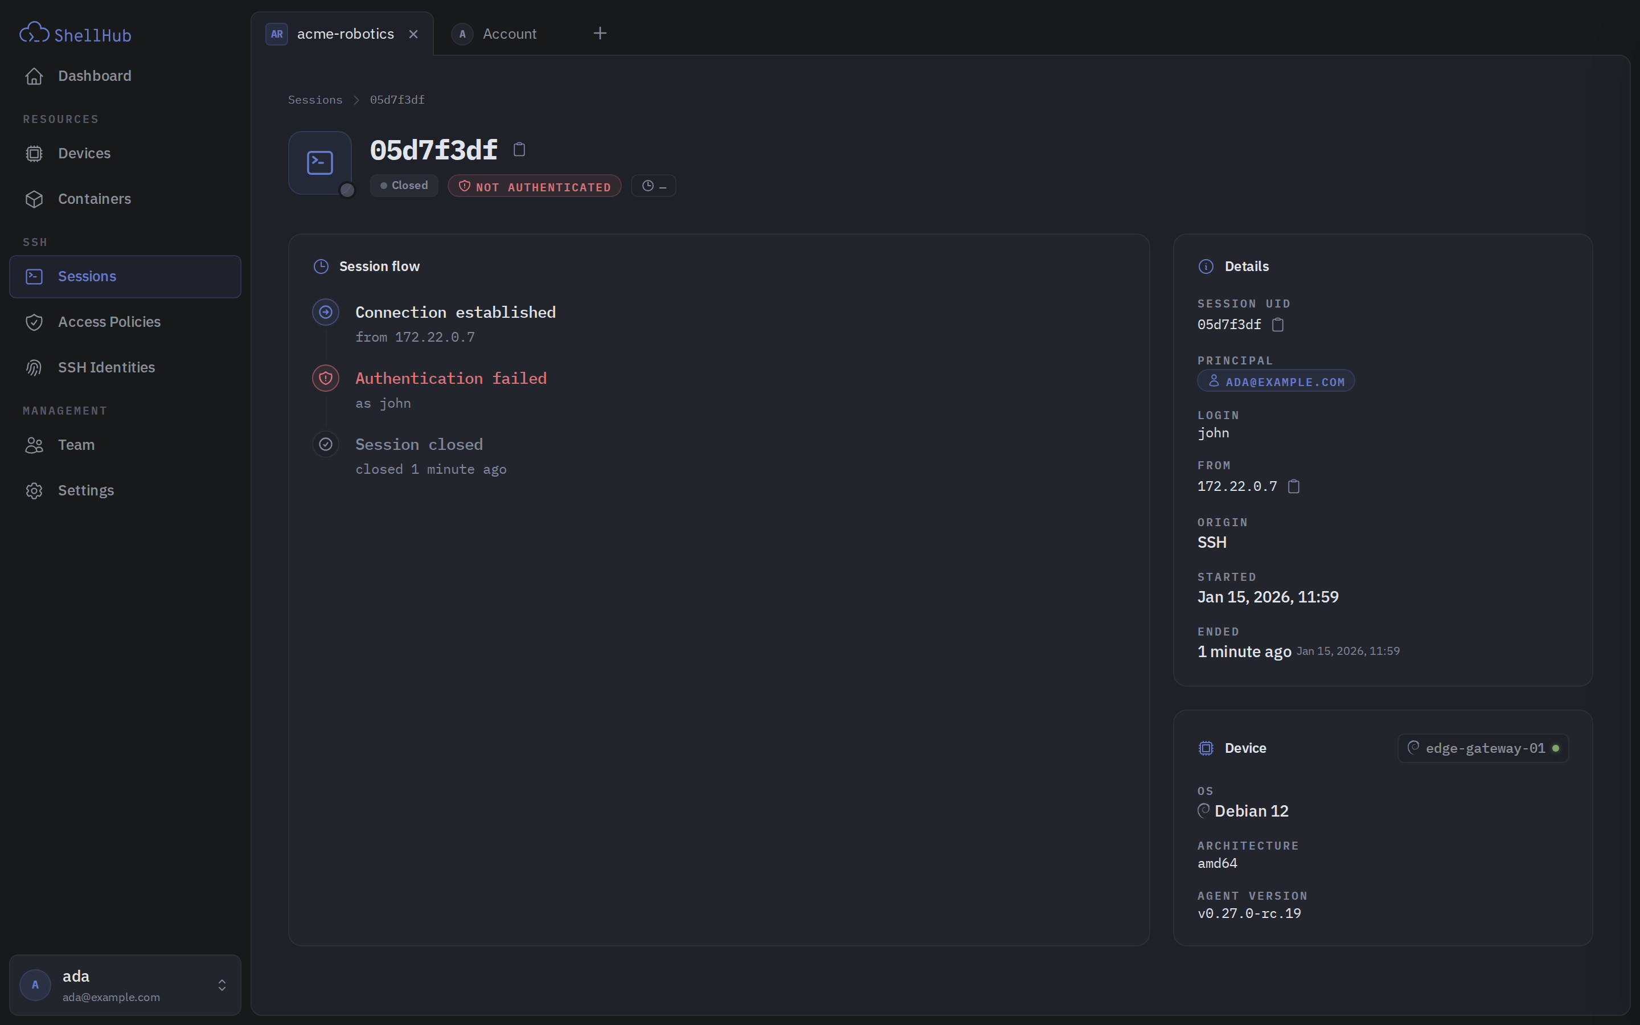The image size is (1640, 1025).
Task: Click the Session closed check icon
Action: [x=325, y=444]
